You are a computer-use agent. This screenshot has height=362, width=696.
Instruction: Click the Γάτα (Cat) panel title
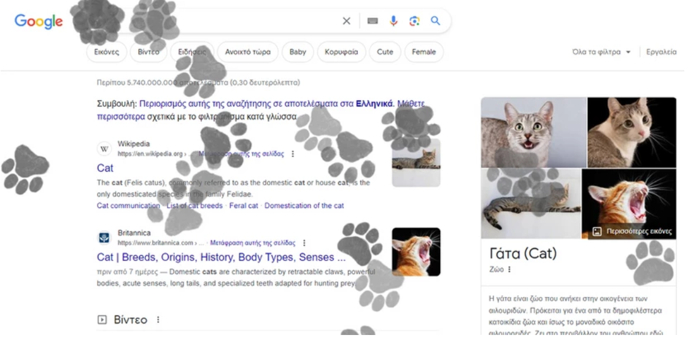523,253
